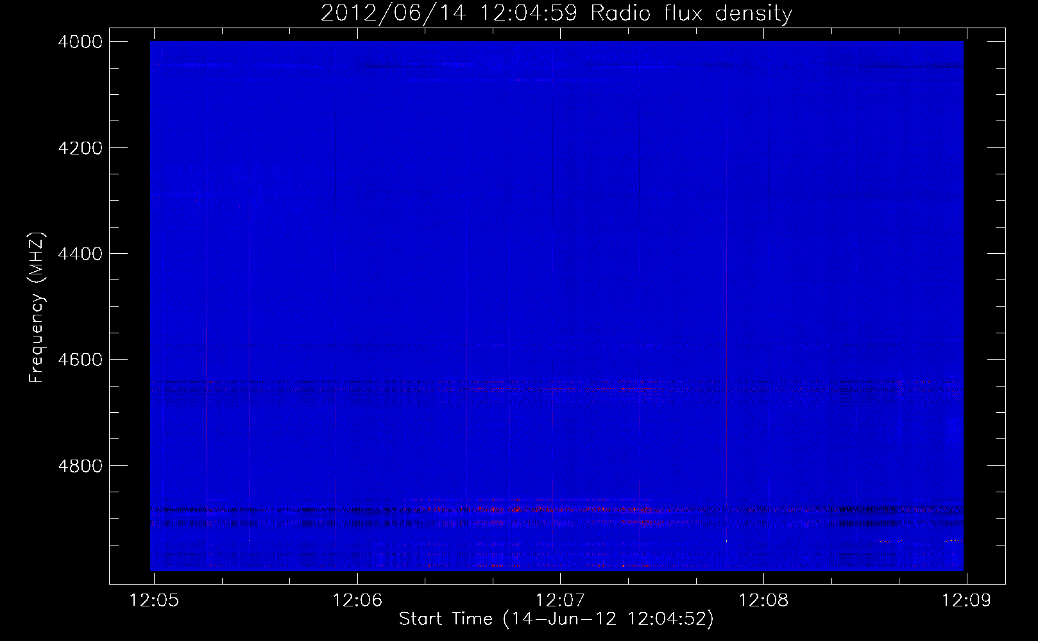Select the 4400 frequency axis label
The height and width of the screenshot is (641, 1038).
pos(80,254)
